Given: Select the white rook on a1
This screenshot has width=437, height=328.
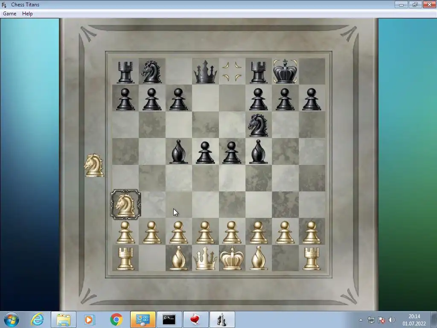Looking at the screenshot, I should [125, 259].
